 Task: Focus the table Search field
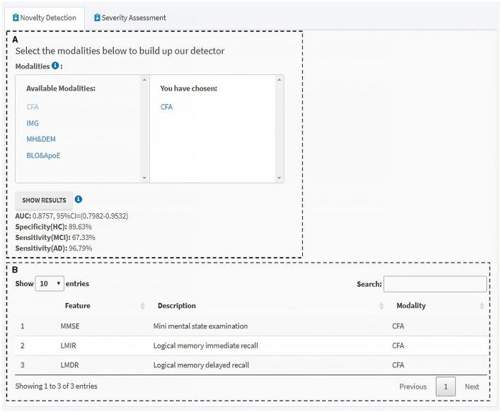[x=434, y=284]
